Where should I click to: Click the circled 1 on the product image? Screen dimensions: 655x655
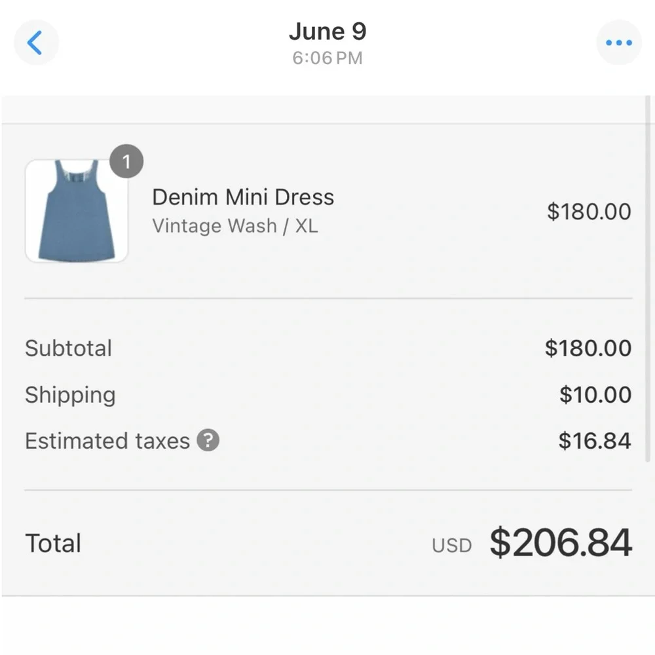pos(126,161)
